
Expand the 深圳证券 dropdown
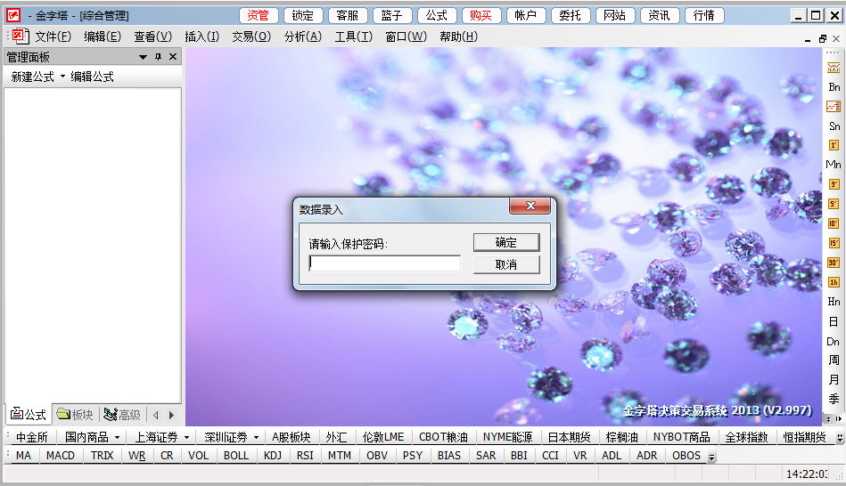tap(256, 438)
